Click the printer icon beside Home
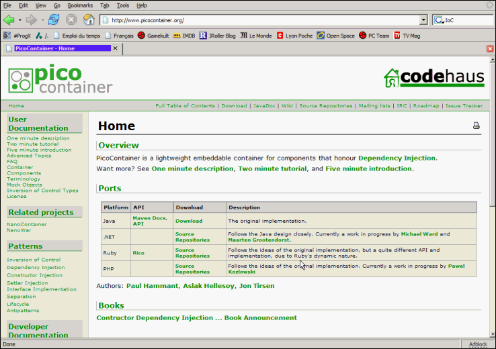Viewport: 496px width, 349px height. tap(477, 126)
